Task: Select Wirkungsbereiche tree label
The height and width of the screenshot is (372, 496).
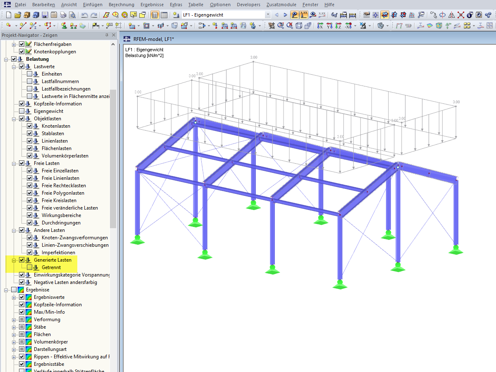Action: coord(61,215)
